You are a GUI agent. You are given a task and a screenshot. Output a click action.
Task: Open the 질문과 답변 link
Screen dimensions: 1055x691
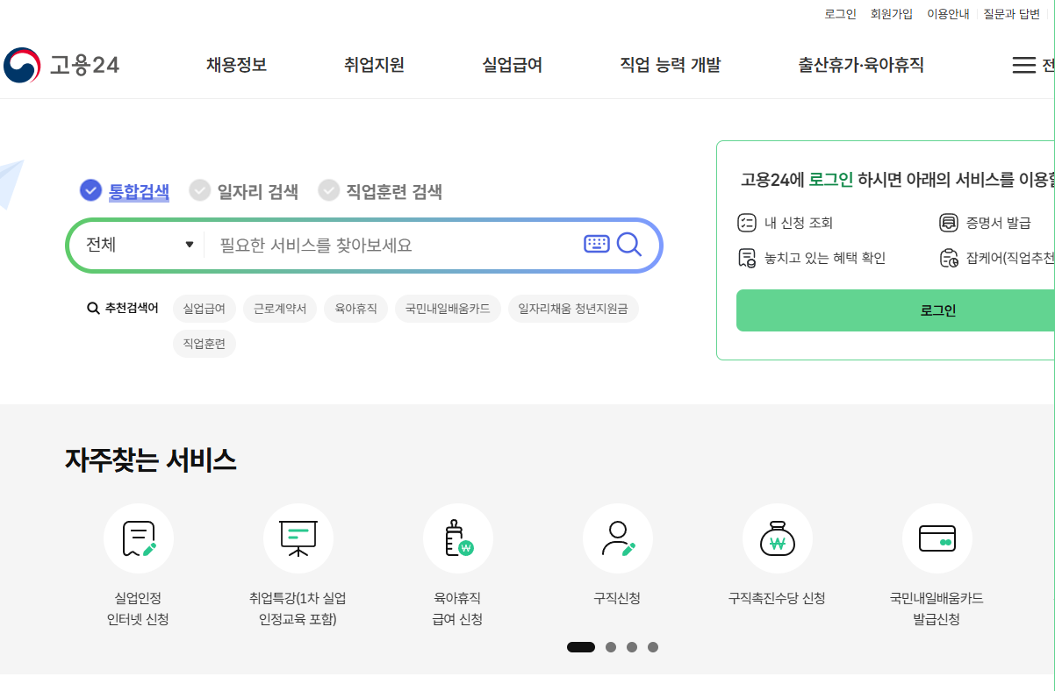[x=1012, y=14]
